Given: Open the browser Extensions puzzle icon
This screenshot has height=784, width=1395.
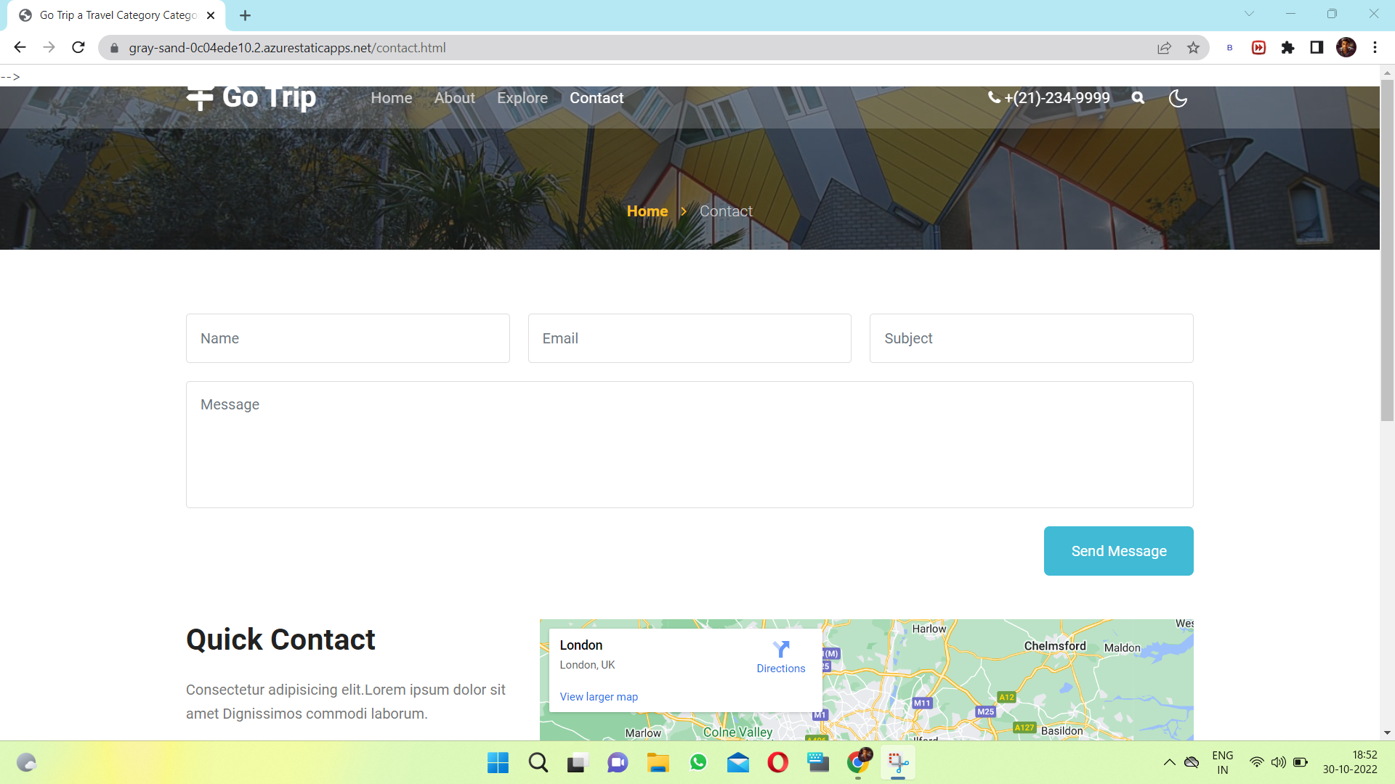Looking at the screenshot, I should pyautogui.click(x=1287, y=48).
